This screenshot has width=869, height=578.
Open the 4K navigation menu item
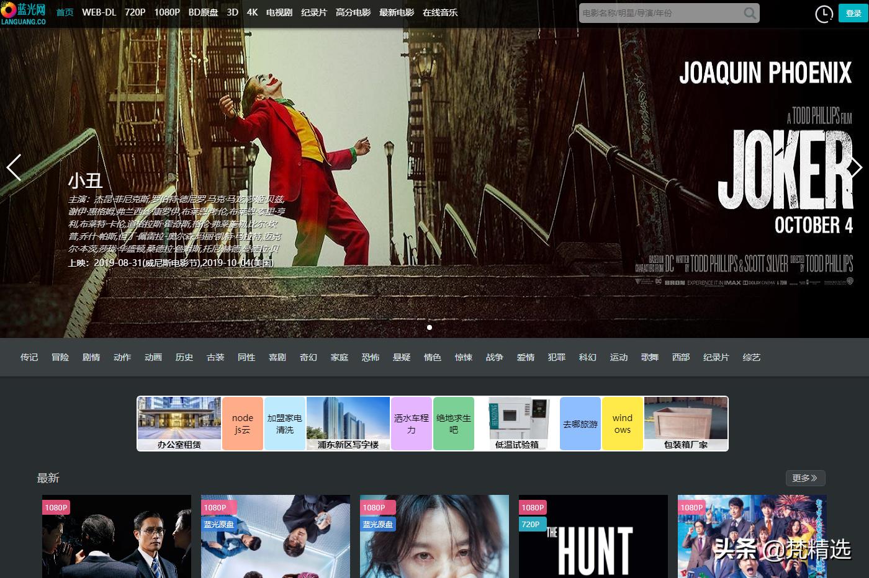(x=252, y=12)
